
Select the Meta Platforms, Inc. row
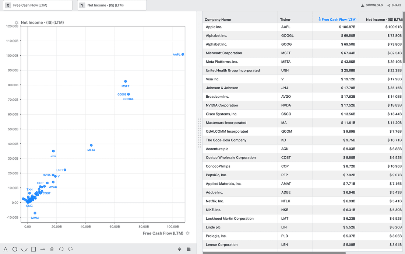tap(303, 62)
